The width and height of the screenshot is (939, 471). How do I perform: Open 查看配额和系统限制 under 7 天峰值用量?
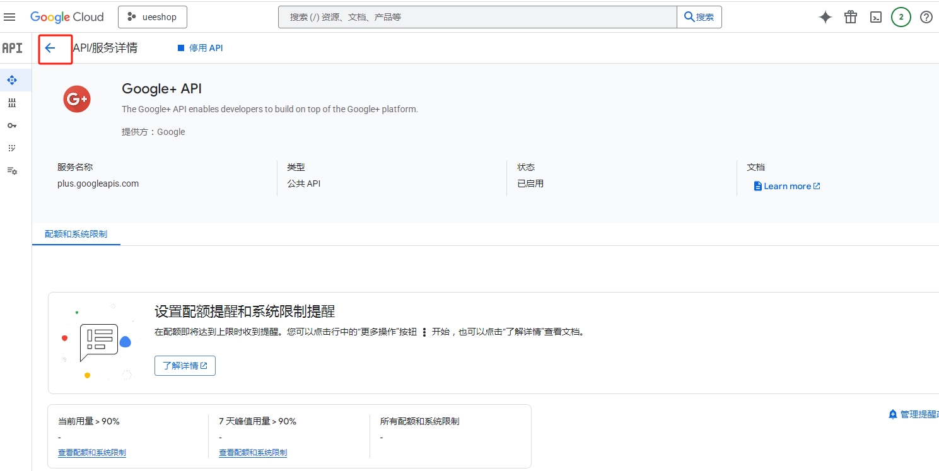pos(253,453)
